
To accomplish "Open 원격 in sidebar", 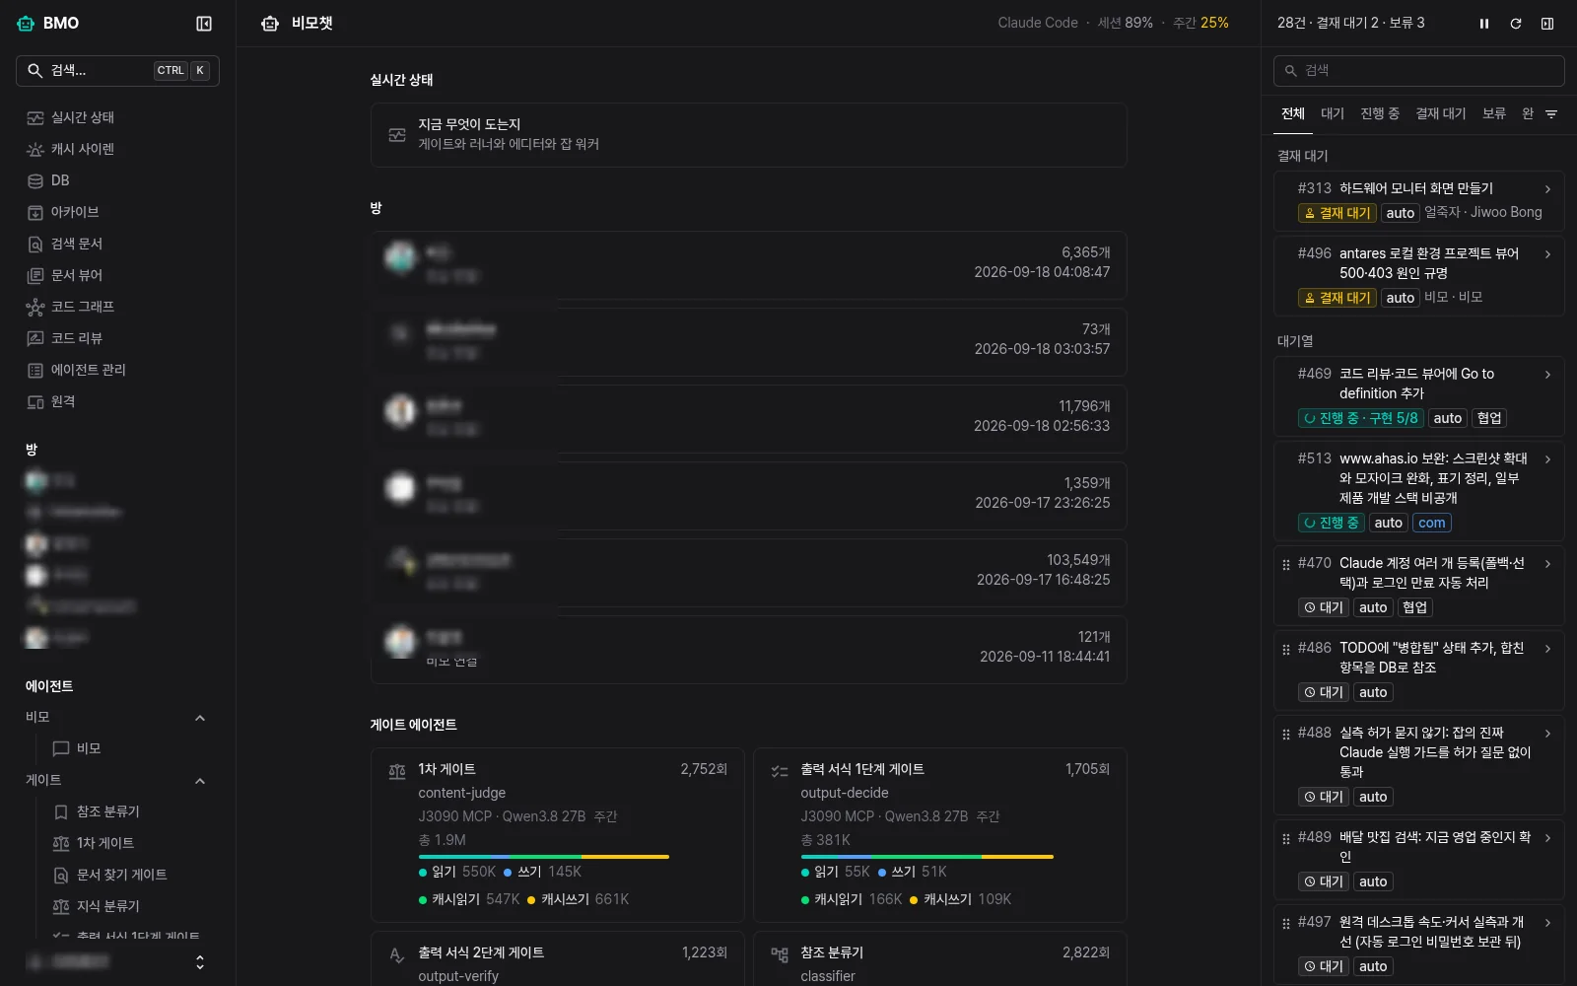I will (117, 401).
